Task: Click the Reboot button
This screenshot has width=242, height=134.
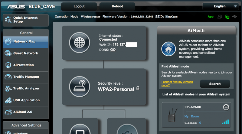Action: tap(117, 6)
